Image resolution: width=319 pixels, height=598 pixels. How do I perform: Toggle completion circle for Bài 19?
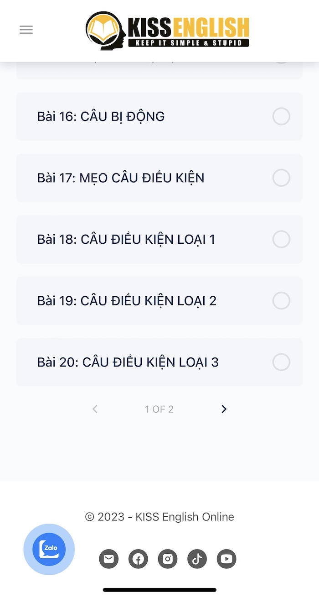point(281,301)
